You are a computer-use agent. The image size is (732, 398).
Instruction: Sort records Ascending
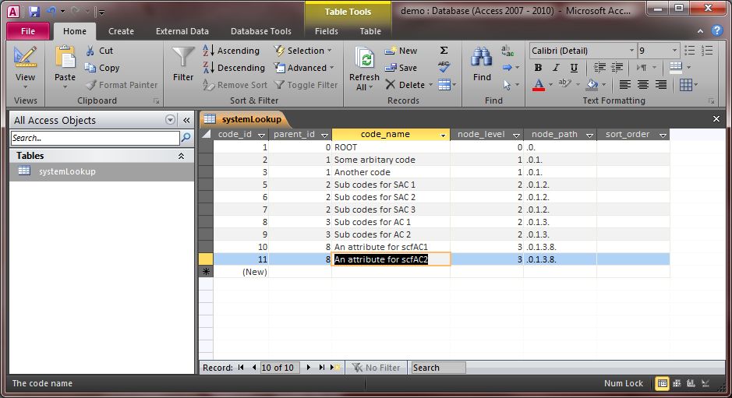point(231,51)
